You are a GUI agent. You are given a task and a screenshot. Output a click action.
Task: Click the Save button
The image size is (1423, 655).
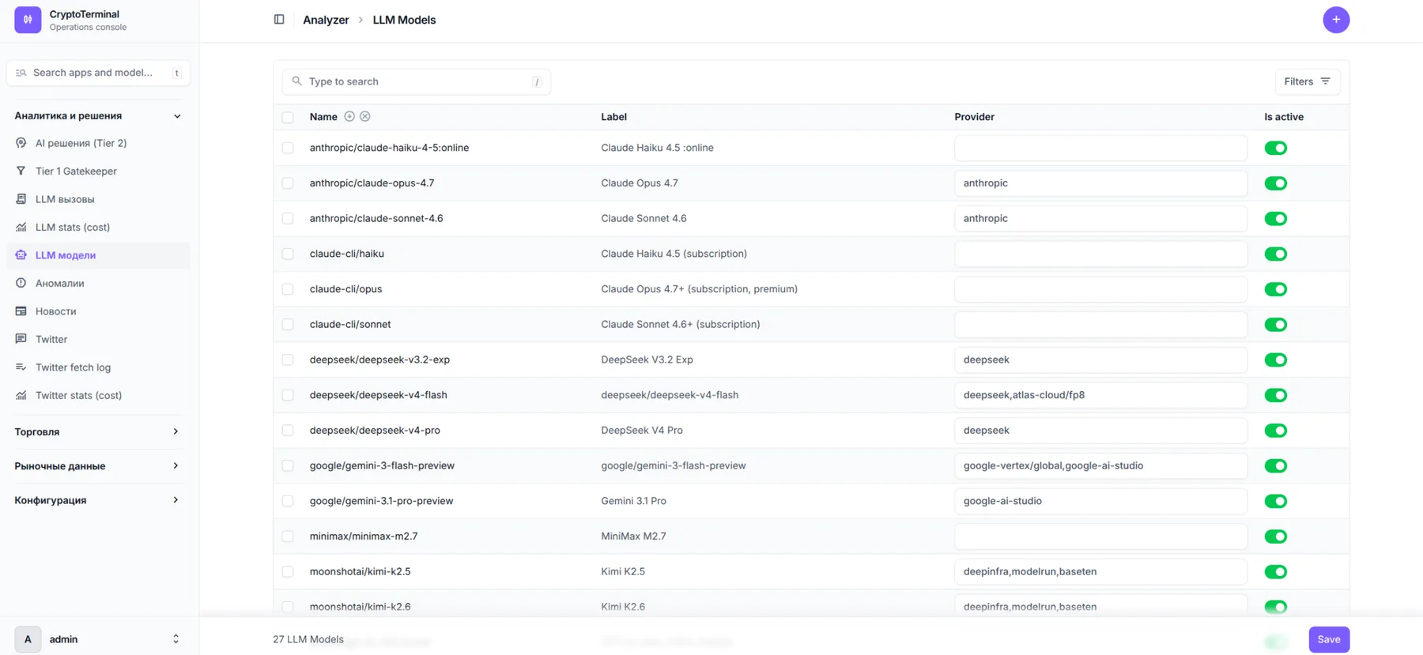(1328, 639)
